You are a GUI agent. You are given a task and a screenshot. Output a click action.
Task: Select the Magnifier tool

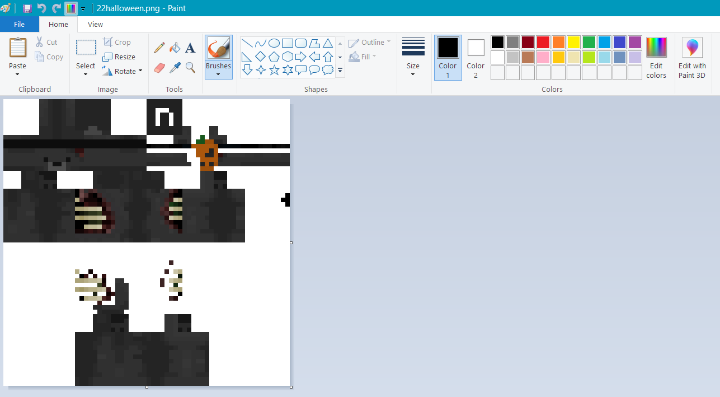190,68
